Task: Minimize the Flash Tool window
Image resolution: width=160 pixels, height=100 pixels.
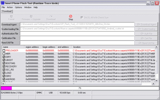Action: [148, 3]
